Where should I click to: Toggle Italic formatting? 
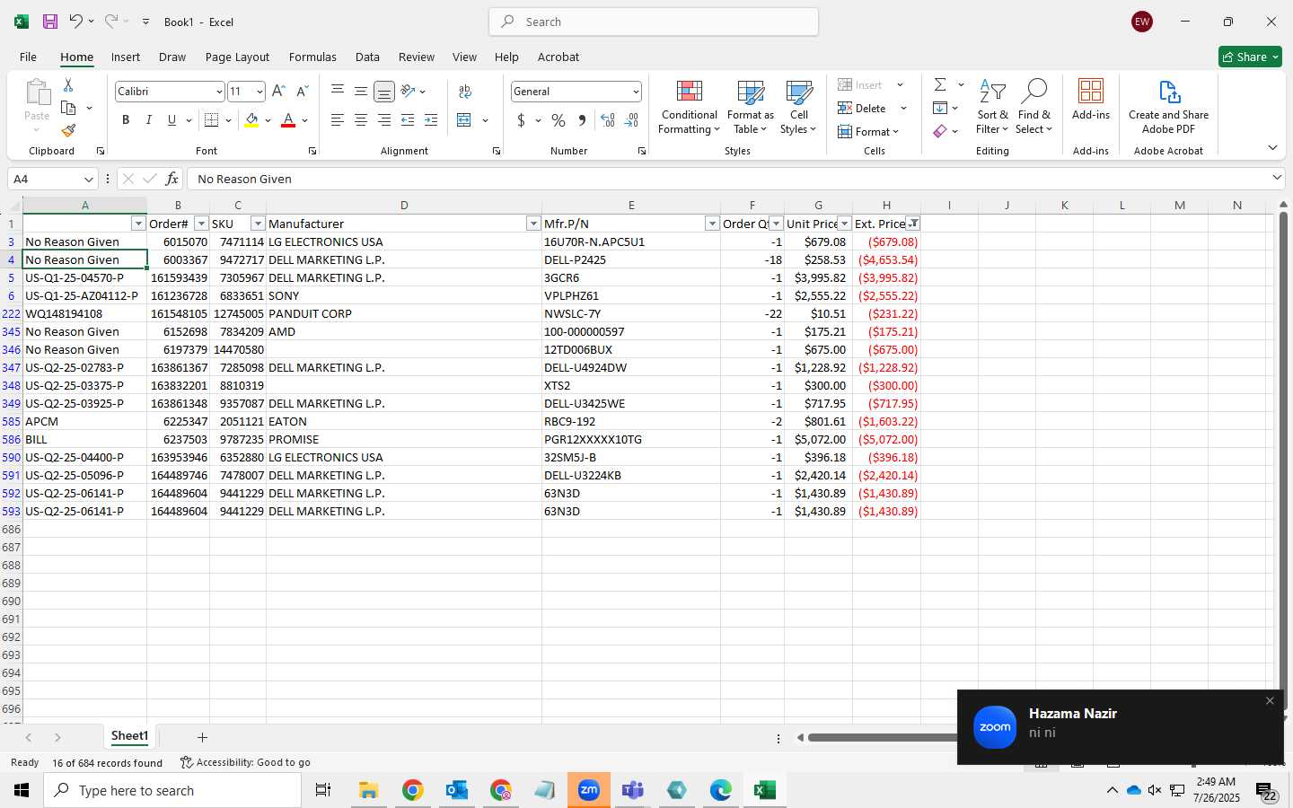149,120
